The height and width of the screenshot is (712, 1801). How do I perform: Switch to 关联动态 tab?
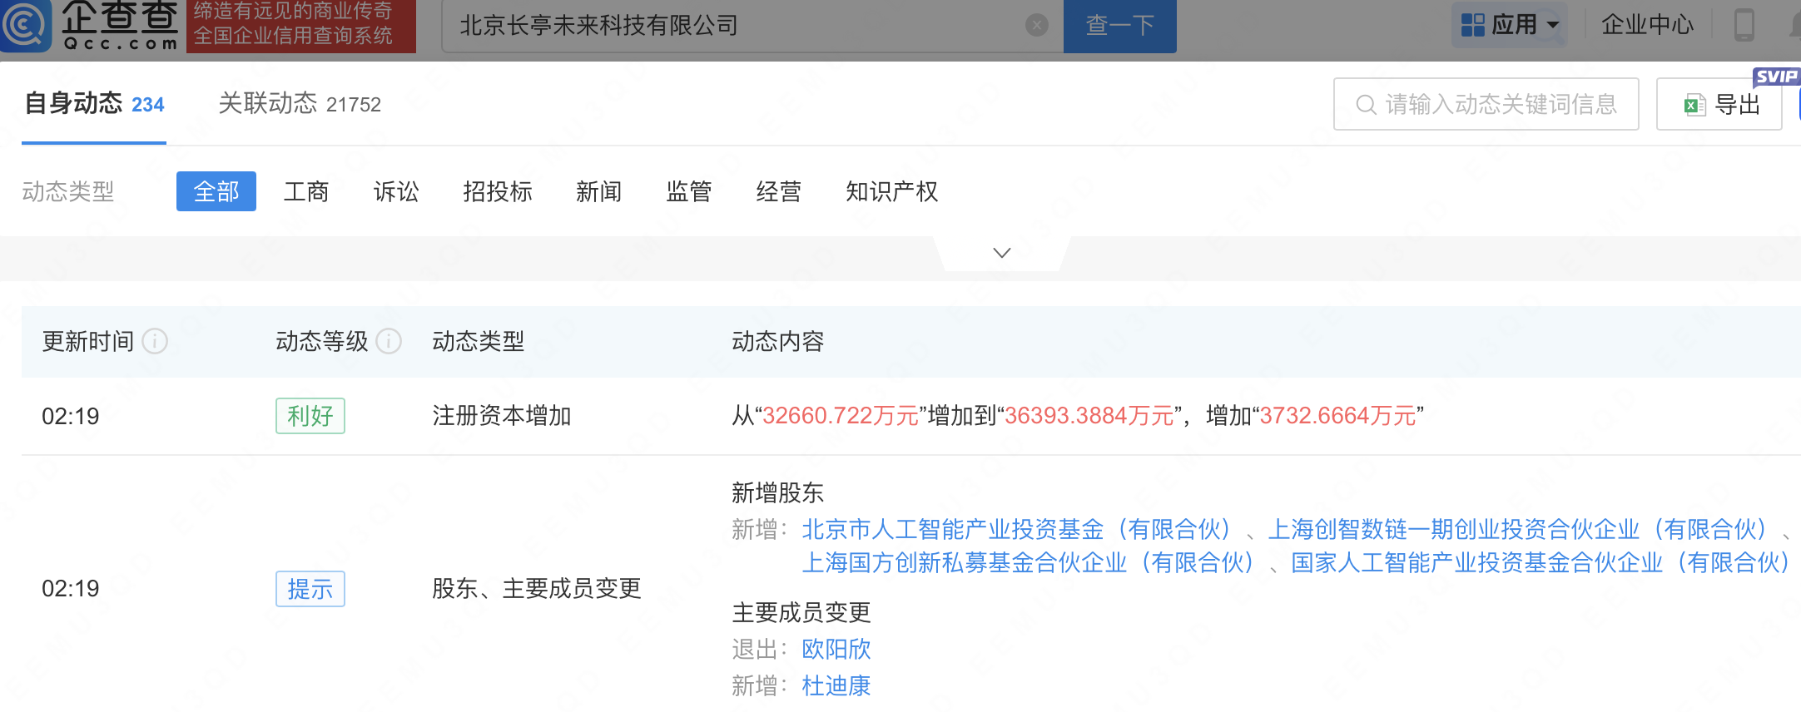tap(299, 104)
